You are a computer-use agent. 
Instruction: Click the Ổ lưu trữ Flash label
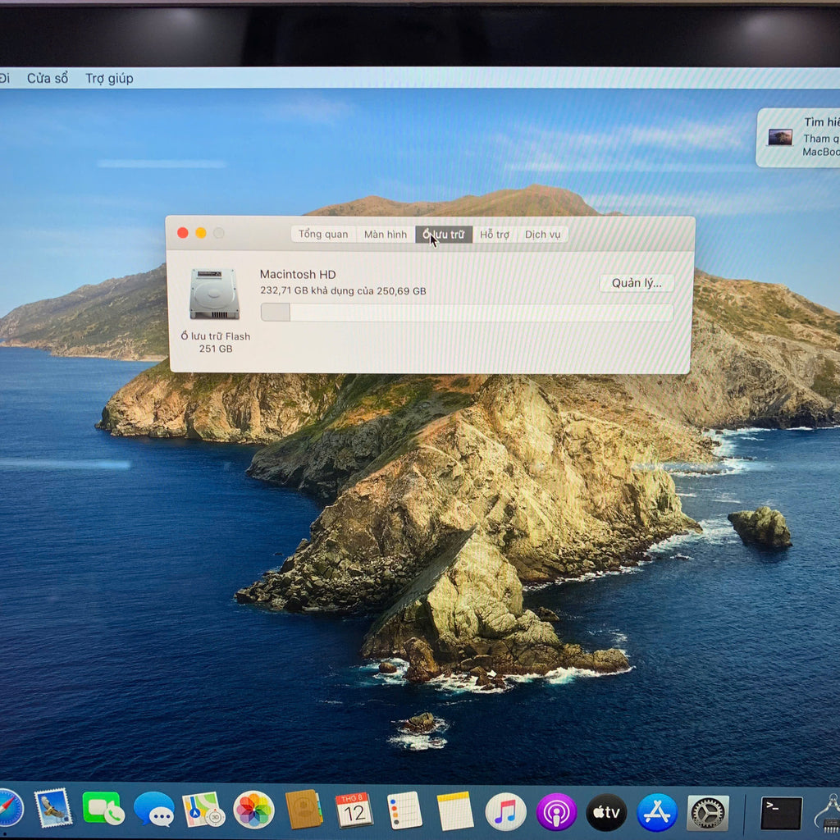216,336
